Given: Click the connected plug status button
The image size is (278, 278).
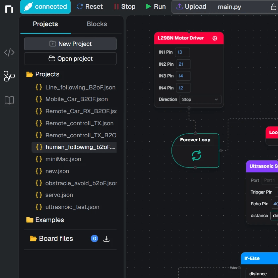Looking at the screenshot, I should [x=46, y=7].
